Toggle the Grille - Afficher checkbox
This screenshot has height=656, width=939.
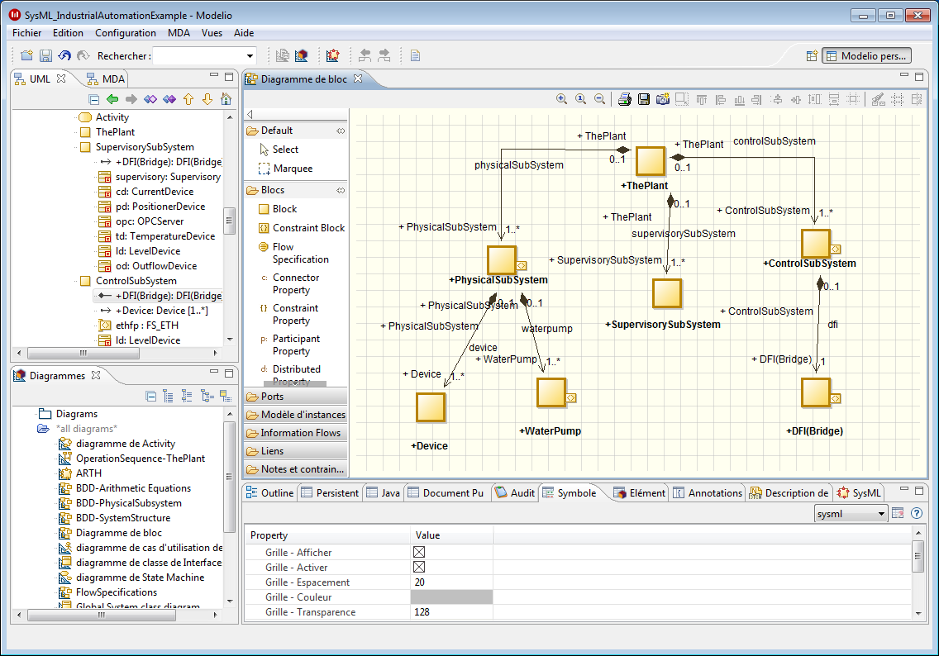(x=419, y=552)
